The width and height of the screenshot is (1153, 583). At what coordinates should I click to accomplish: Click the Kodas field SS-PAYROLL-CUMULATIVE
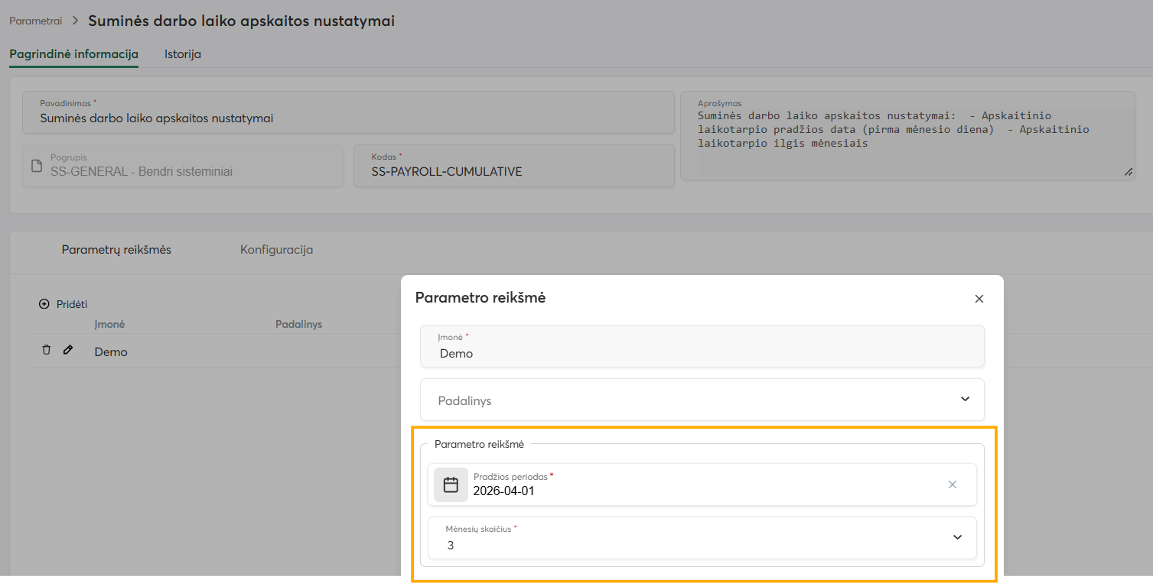[x=514, y=166]
